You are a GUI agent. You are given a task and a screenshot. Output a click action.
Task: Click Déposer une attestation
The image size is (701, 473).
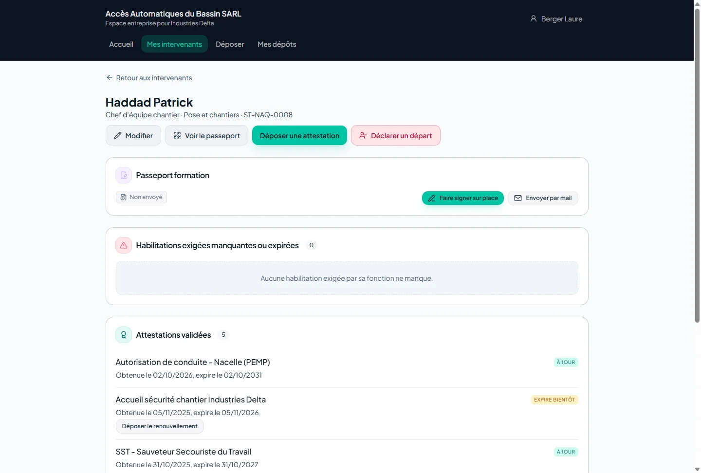(x=299, y=136)
